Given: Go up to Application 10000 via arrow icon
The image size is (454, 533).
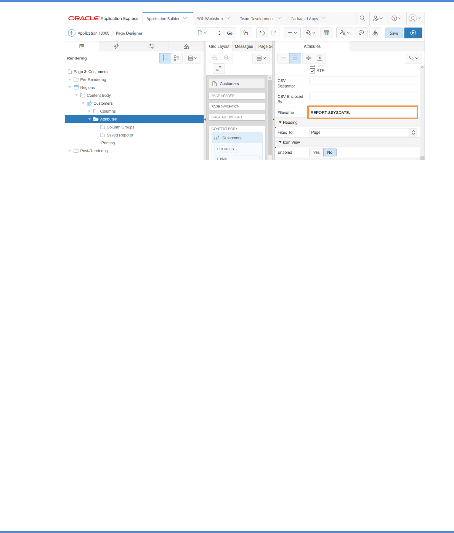Looking at the screenshot, I should click(72, 33).
